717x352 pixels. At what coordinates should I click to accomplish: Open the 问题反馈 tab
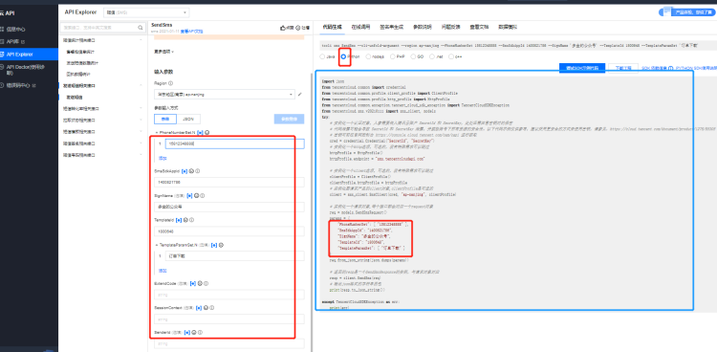[451, 27]
